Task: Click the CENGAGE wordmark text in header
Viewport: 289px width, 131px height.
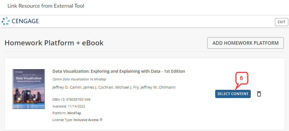Action: click(x=25, y=21)
